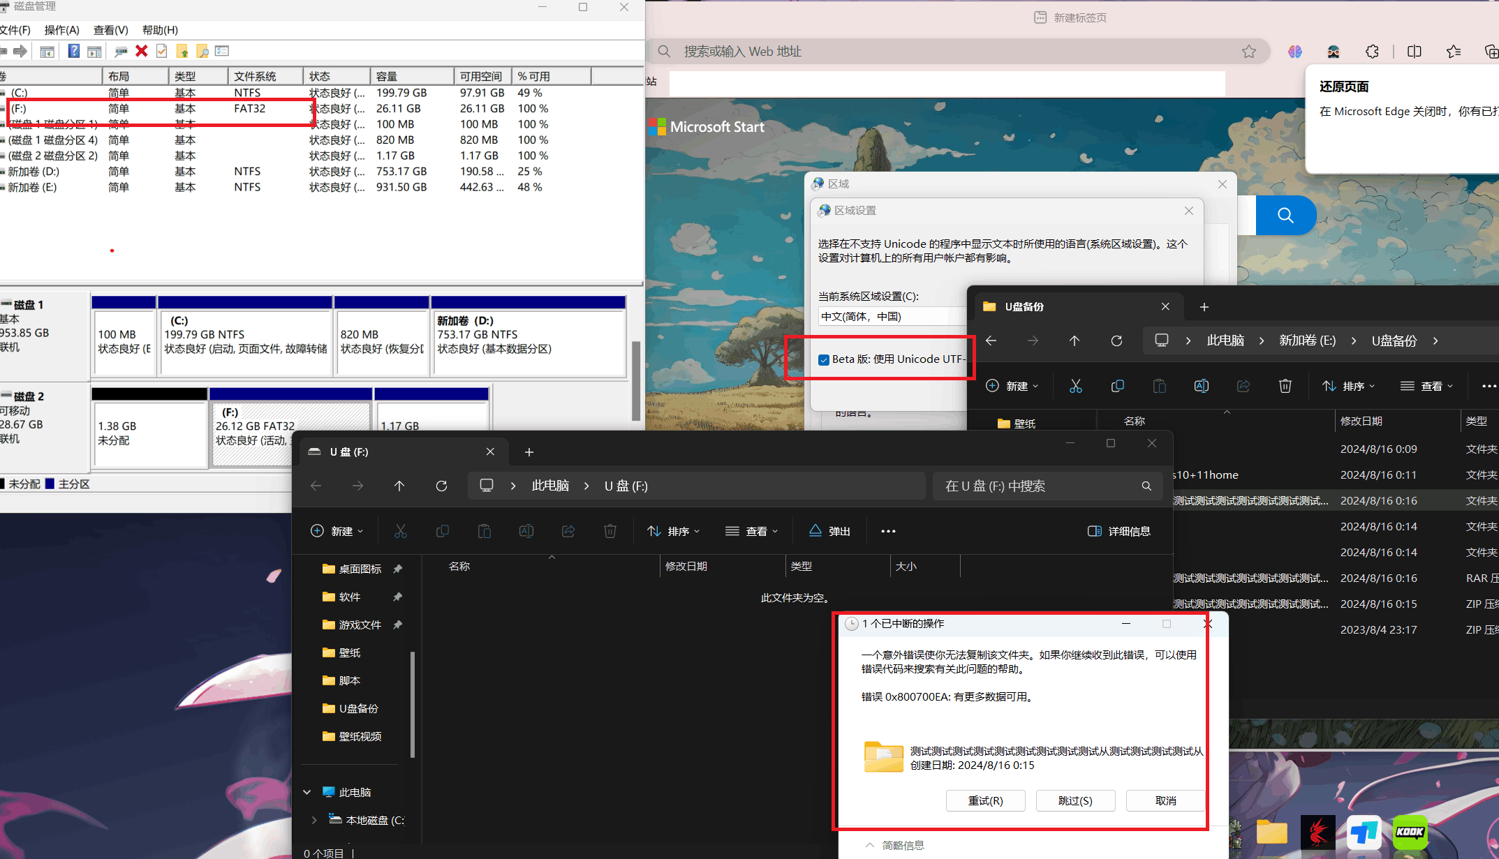The image size is (1499, 859).
Task: Toggle the 详细信息 details pane button
Action: (1118, 530)
